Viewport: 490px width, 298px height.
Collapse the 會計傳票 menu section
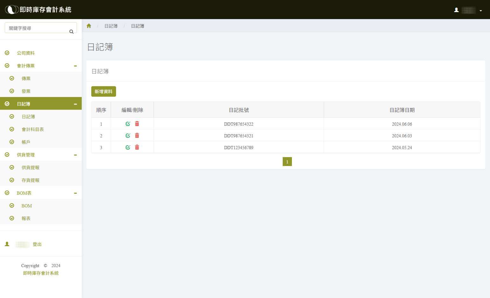point(75,66)
